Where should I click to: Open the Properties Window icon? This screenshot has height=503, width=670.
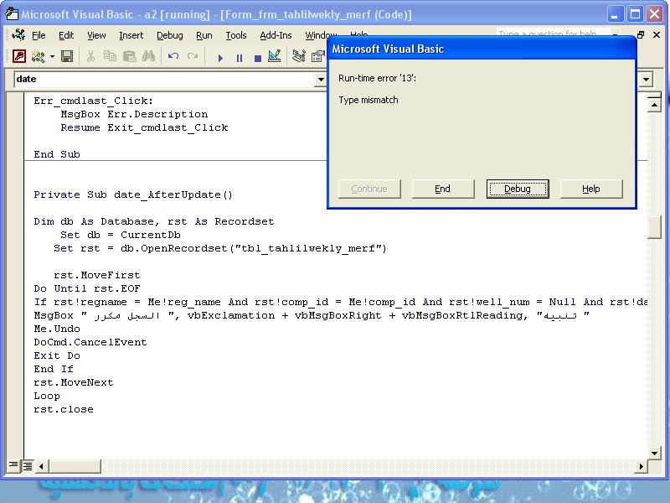tap(318, 56)
